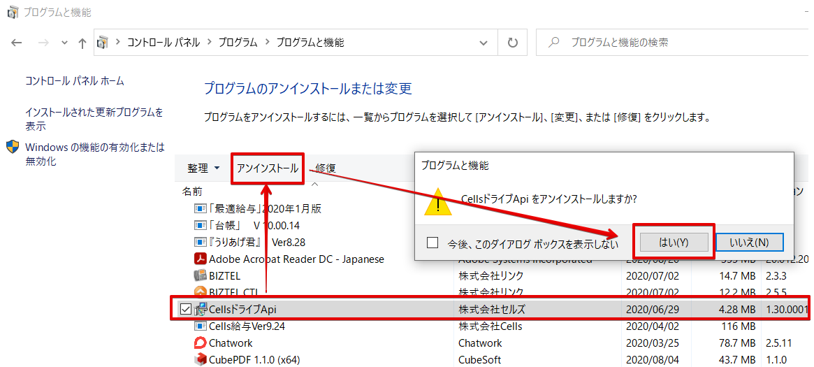Viewport: 814px width, 367px height.
Task: Sort by the 名前 column header
Action: coord(192,191)
